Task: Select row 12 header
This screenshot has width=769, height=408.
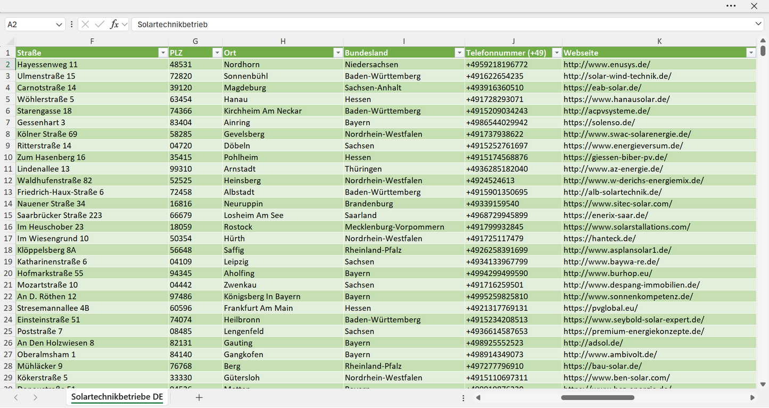Action: 8,181
